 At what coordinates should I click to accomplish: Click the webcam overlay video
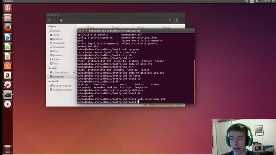click(x=244, y=137)
